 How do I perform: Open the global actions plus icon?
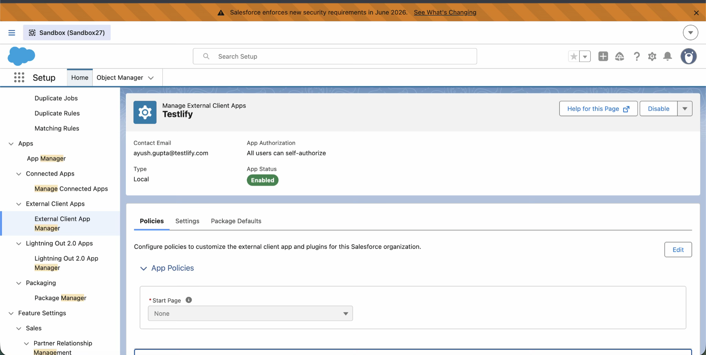point(603,56)
